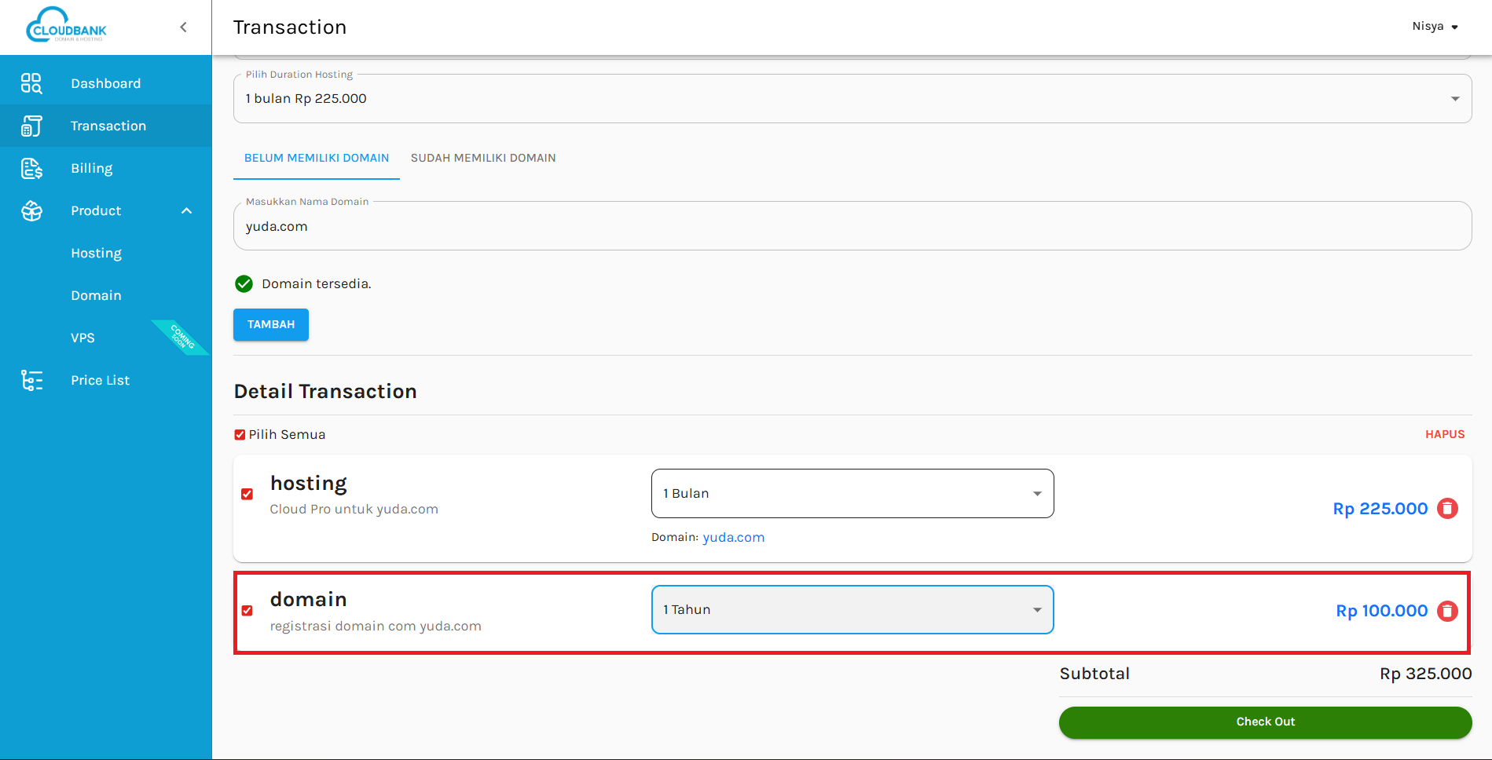Click the Billing invoice icon in sidebar

31,168
